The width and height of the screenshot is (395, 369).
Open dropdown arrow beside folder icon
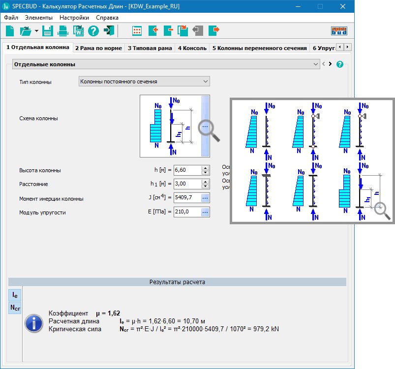tap(36, 31)
